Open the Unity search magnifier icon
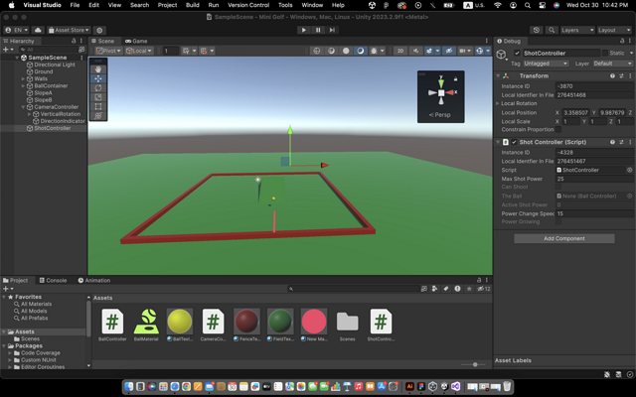The height and width of the screenshot is (397, 636). [552, 30]
